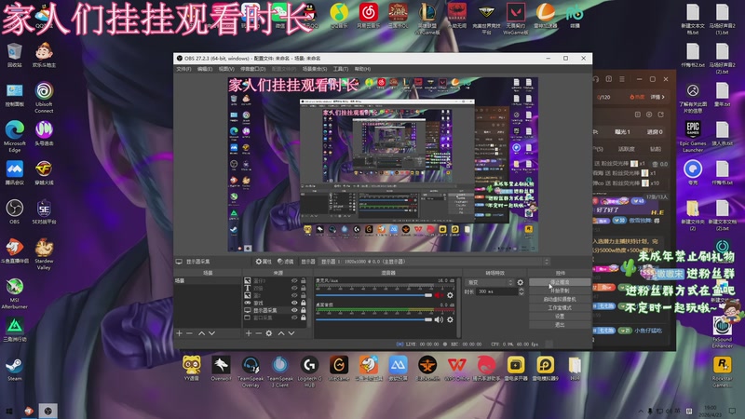Click the 300 ms duration field

(497, 291)
